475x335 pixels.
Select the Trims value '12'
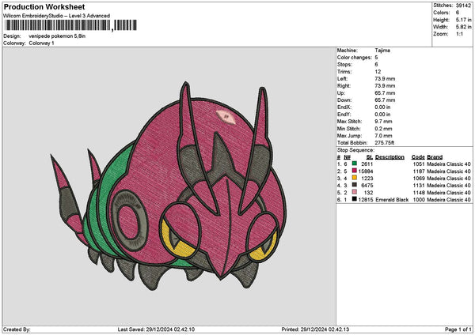coord(378,72)
